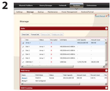The height and width of the screenshot is (91, 110).
Task: Select the USB Disk 1 radio button
Action: click(x=23, y=62)
